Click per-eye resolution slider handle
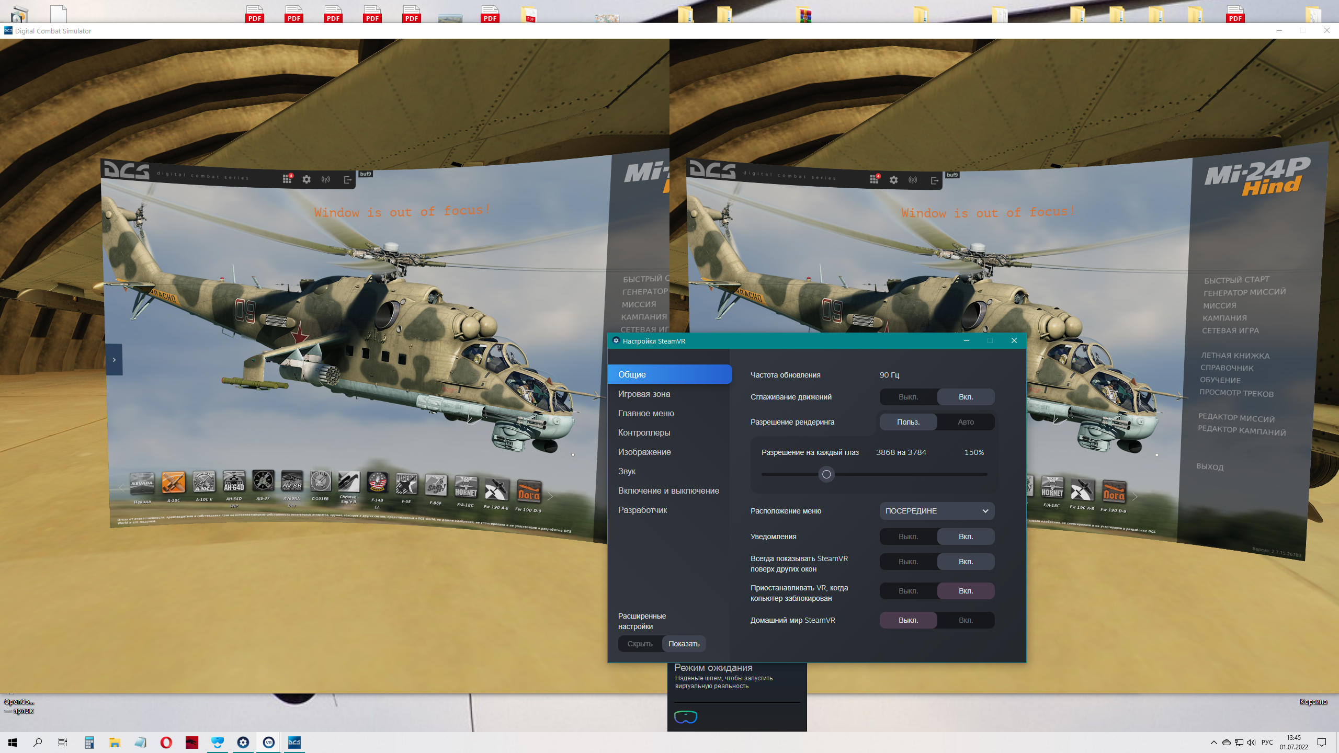1339x753 pixels. click(826, 474)
